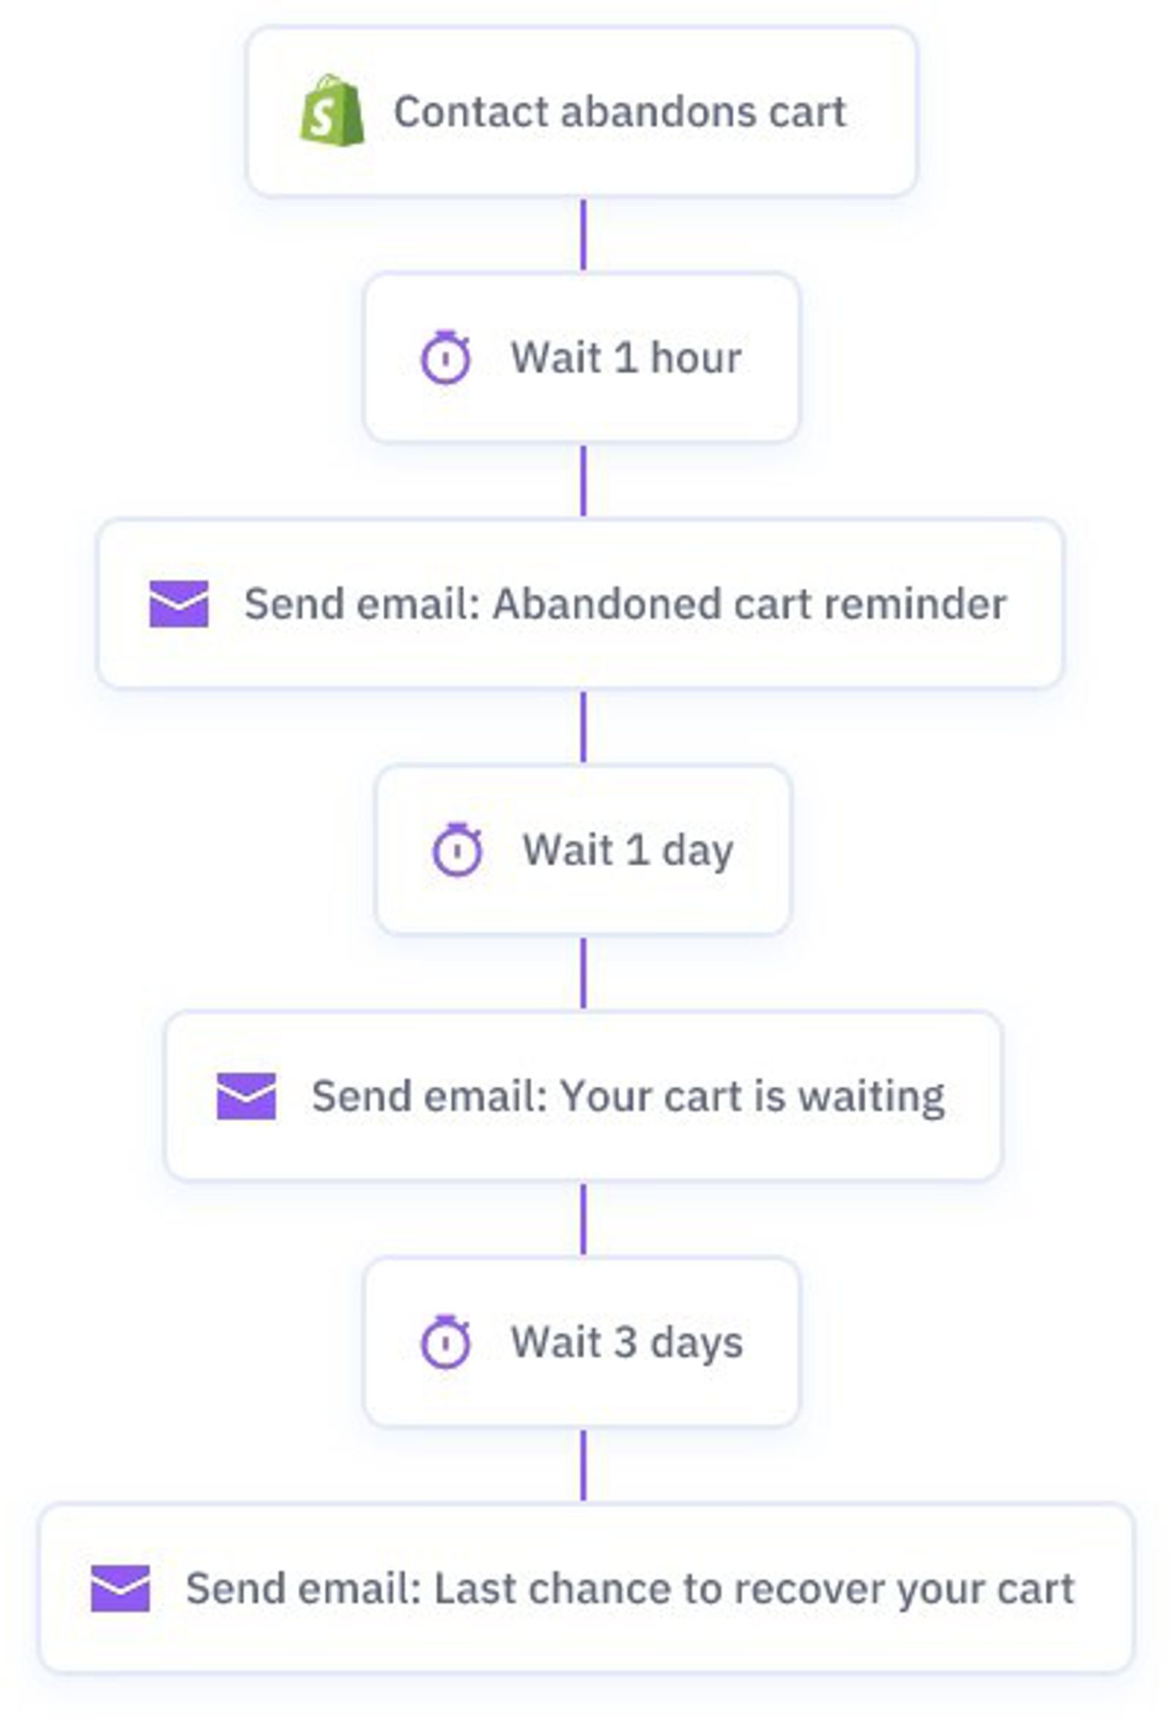Click the envelope icon for Last chance email
The width and height of the screenshot is (1172, 1723).
pos(120,1588)
